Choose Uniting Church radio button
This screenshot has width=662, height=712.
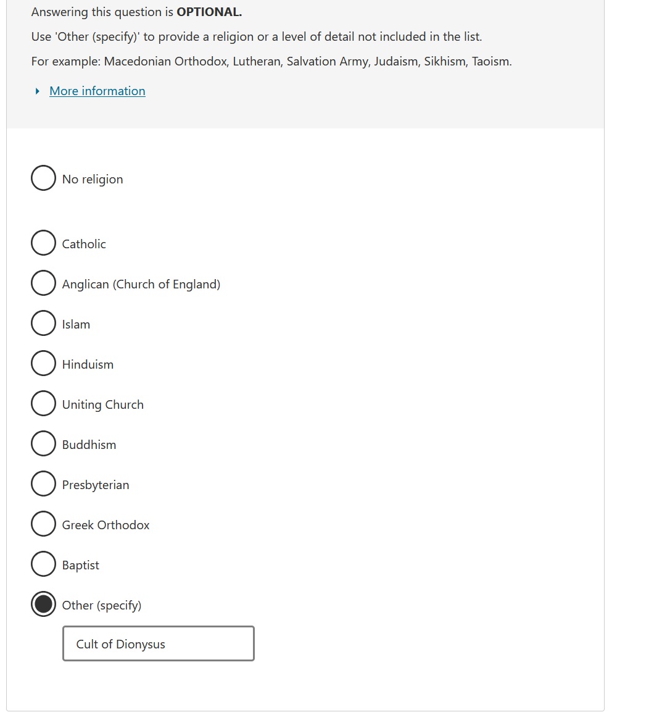coord(44,403)
